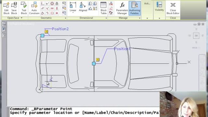Open the Geometric panel dialog launcher

point(66,18)
